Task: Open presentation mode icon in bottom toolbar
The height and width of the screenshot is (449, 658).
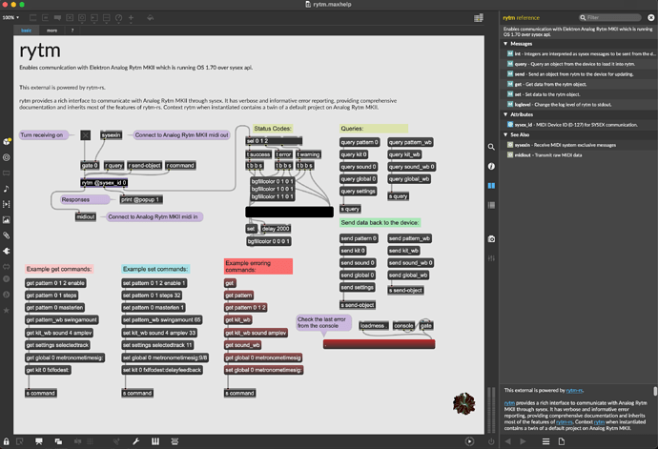Action: (39, 441)
